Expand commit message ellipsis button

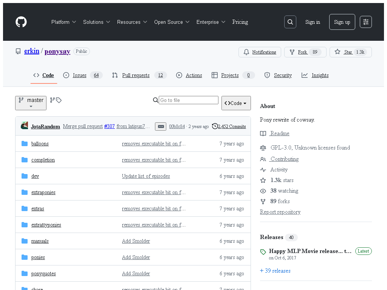point(160,126)
